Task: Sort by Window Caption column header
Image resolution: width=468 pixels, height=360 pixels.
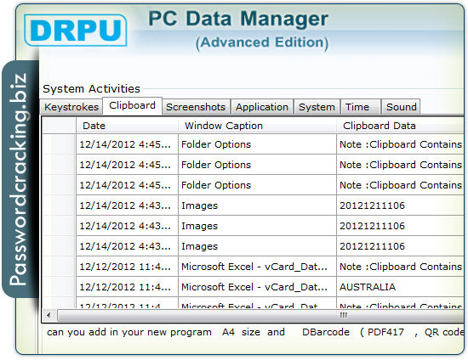Action: 257,126
